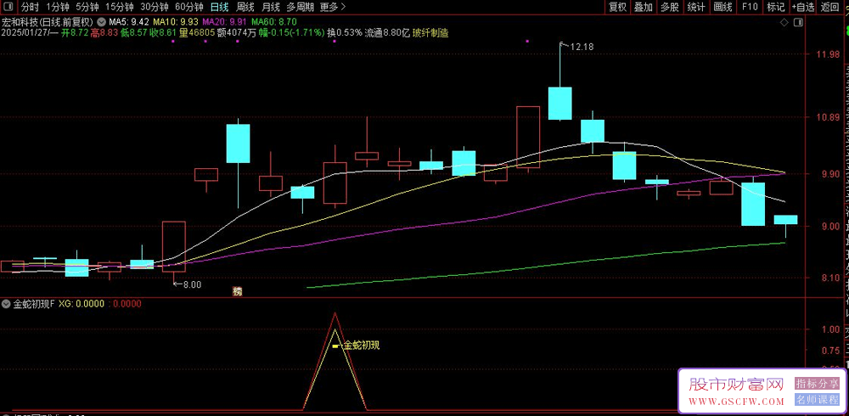The image size is (849, 416).
Task: Click the 流通8.80亿 float value
Action: (x=387, y=32)
